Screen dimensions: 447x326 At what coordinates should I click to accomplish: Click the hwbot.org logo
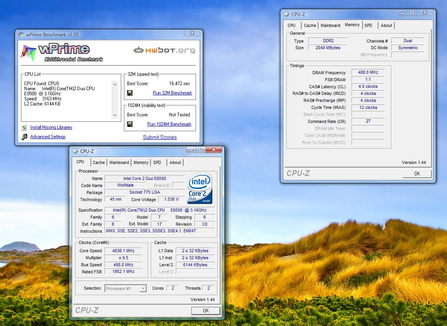[x=164, y=50]
